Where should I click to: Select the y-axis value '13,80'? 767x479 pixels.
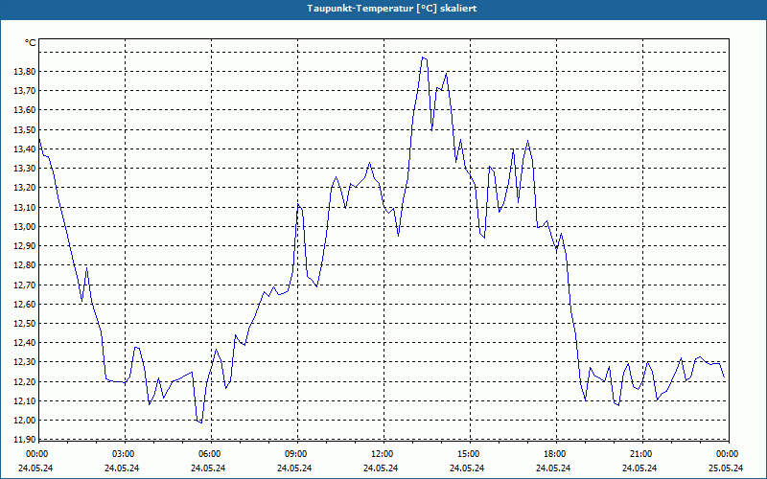(25, 72)
